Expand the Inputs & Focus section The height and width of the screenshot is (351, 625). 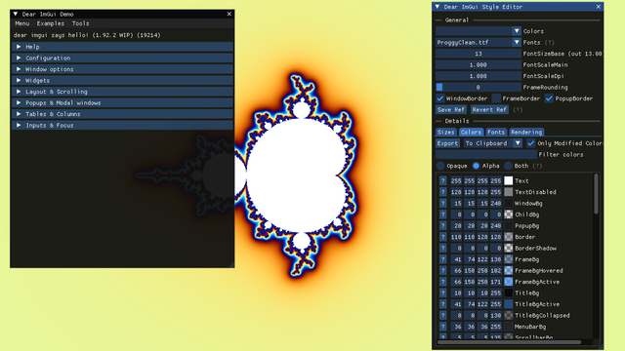(122, 125)
